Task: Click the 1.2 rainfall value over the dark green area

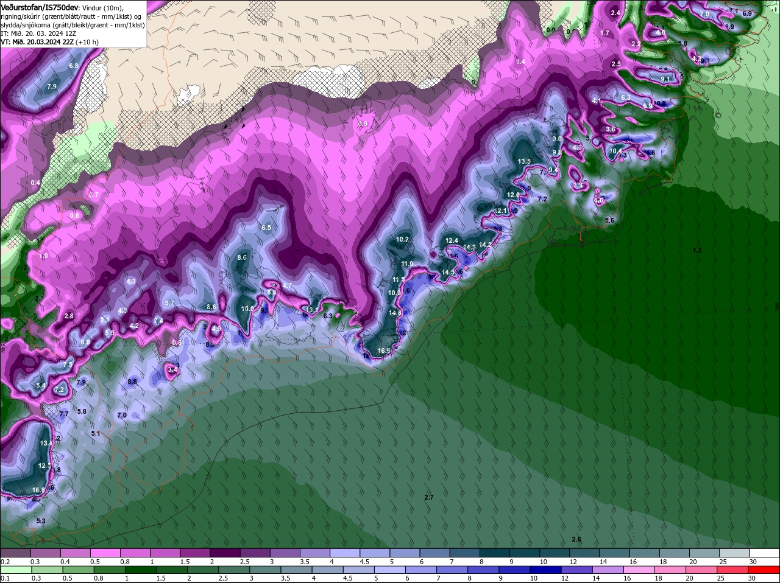Action: click(698, 250)
